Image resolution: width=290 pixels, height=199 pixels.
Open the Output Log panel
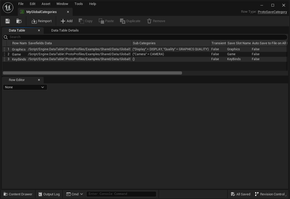coord(49,194)
